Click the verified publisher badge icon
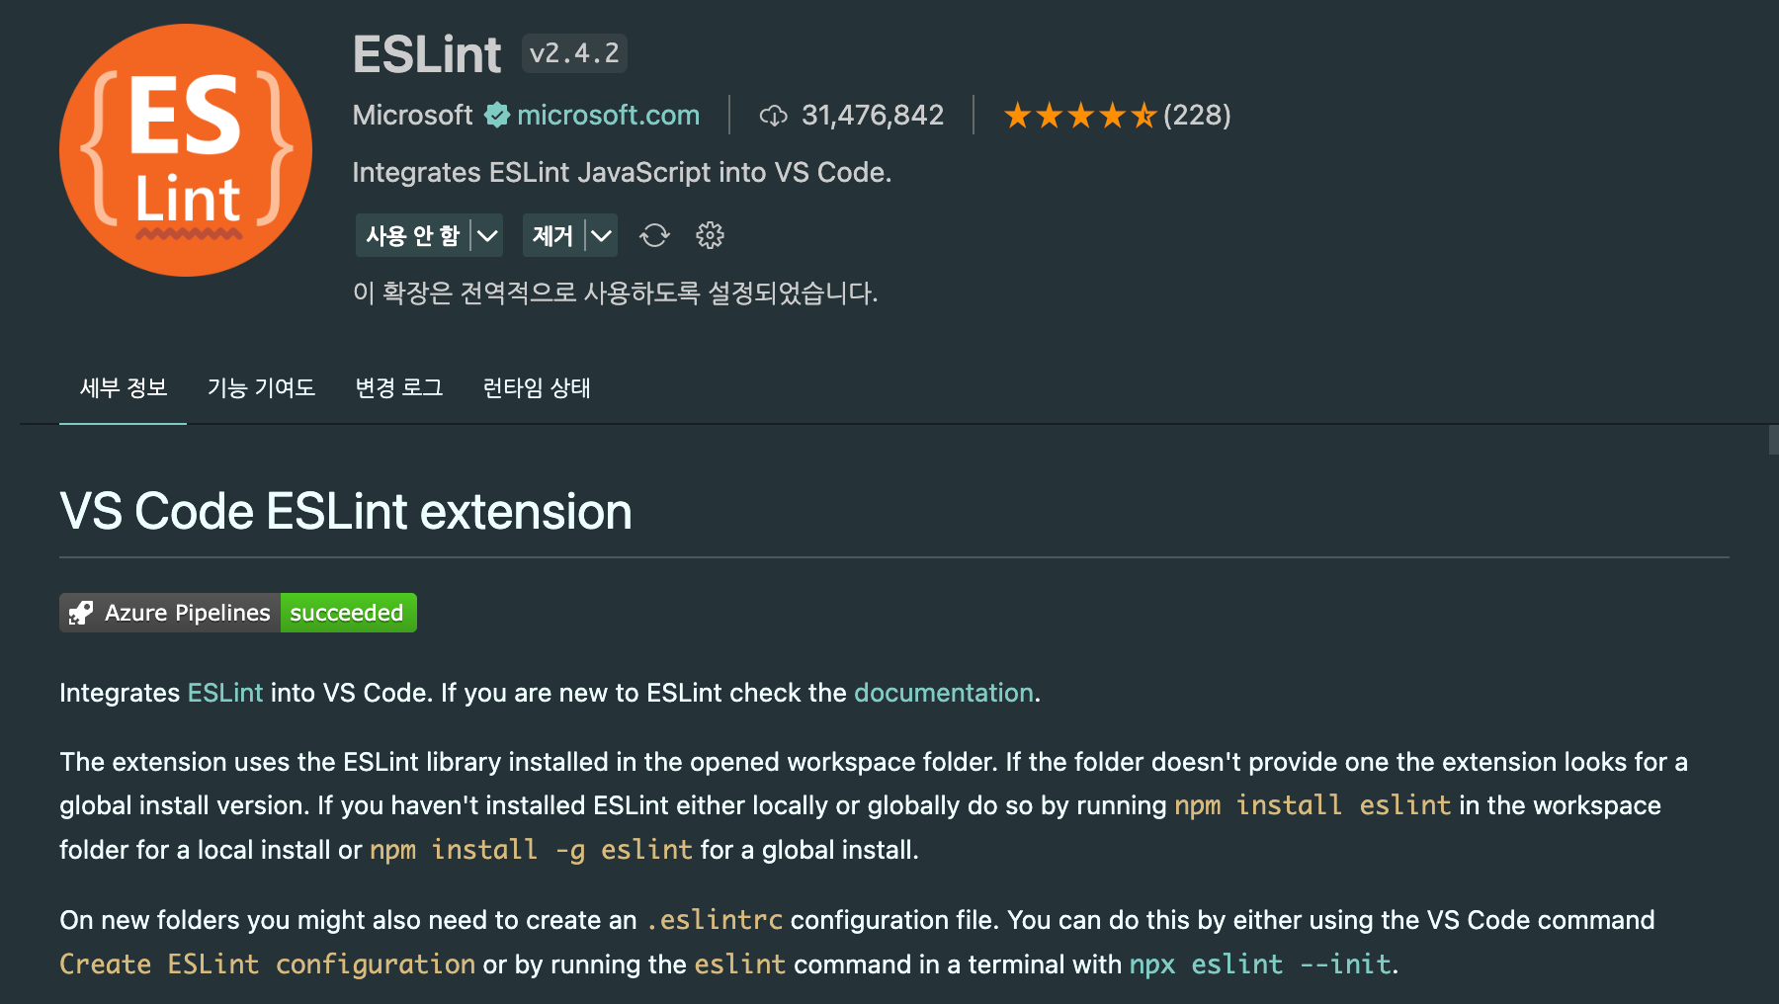The image size is (1779, 1004). [x=496, y=115]
